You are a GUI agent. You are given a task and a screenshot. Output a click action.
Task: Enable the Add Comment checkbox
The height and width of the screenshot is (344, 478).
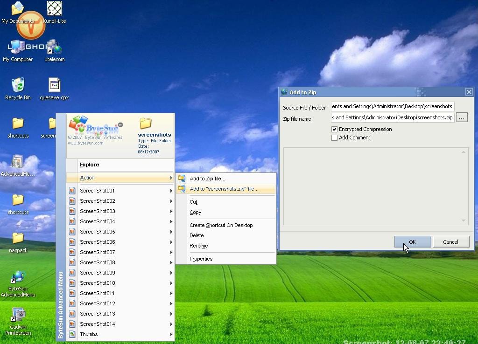pyautogui.click(x=334, y=138)
